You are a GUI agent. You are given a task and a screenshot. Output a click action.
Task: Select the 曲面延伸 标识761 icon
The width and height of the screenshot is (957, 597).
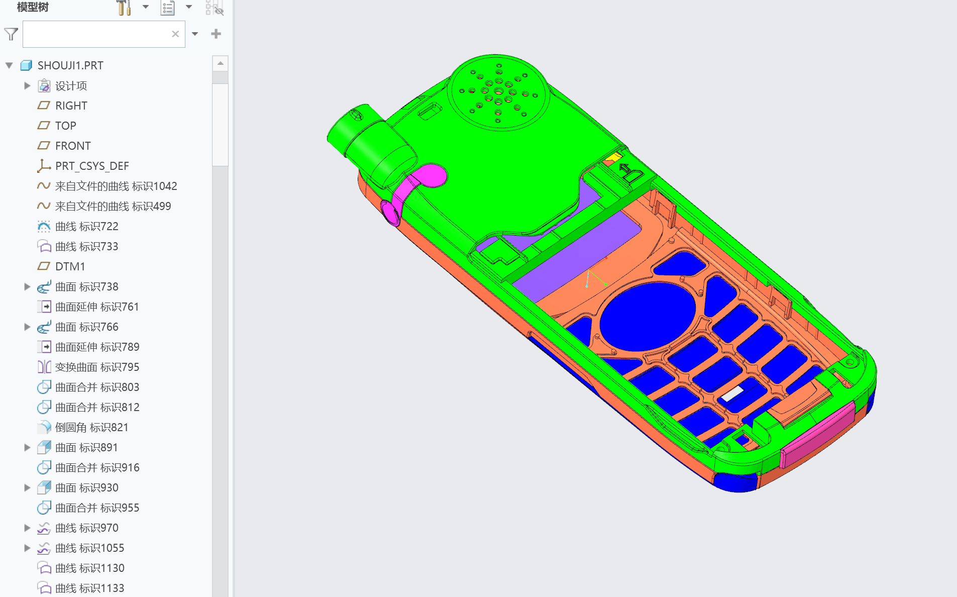pyautogui.click(x=44, y=307)
